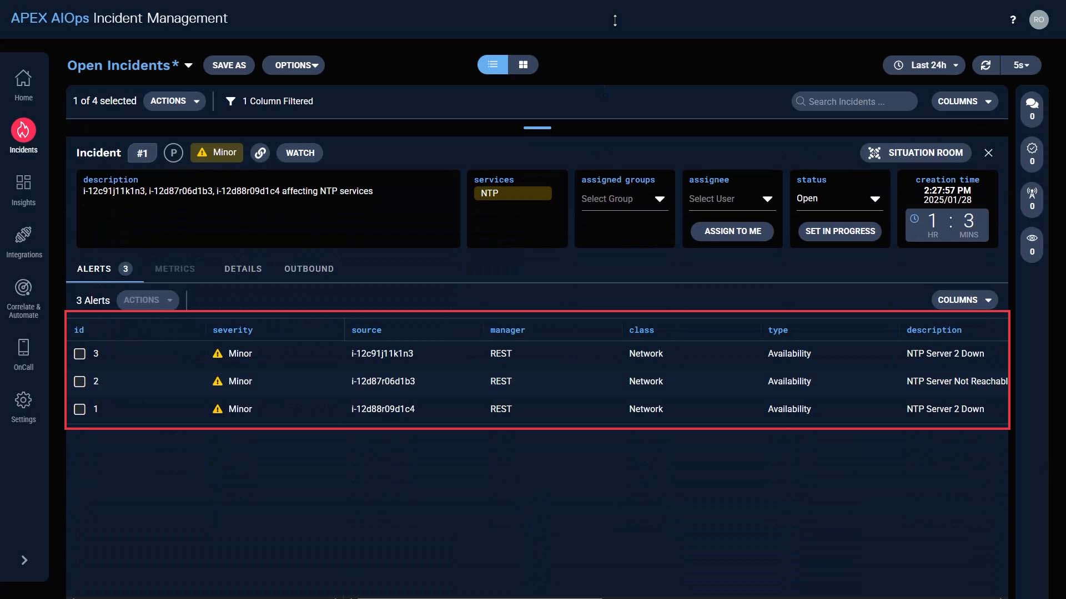Click the description column header
This screenshot has height=599, width=1066.
point(934,330)
